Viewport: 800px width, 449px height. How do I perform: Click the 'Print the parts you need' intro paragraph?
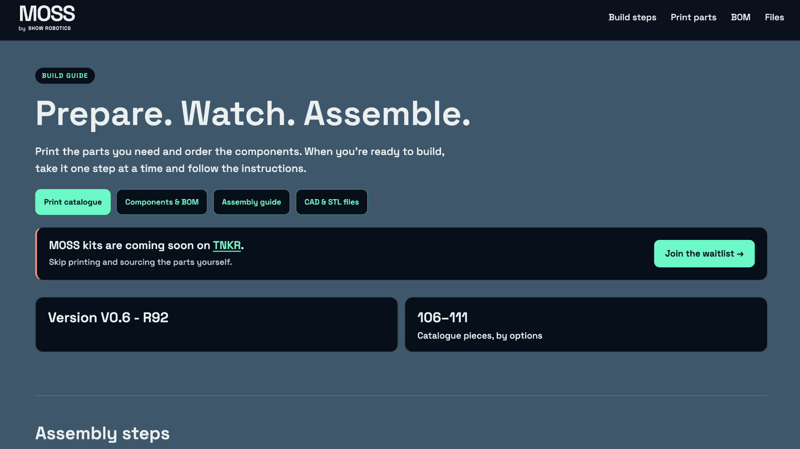(x=240, y=160)
